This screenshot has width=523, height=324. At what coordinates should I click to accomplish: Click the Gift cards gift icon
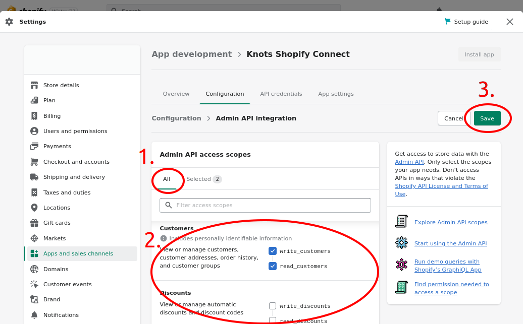[x=34, y=223]
